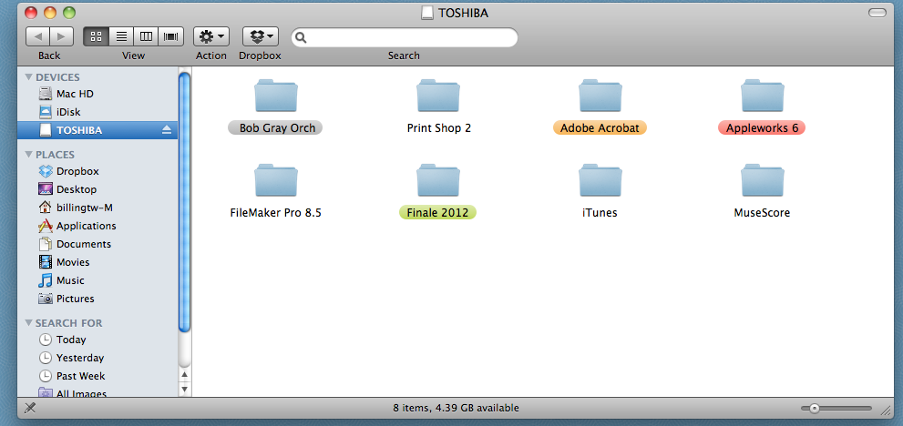Open Pictures in sidebar
The image size is (903, 426).
tap(97, 299)
